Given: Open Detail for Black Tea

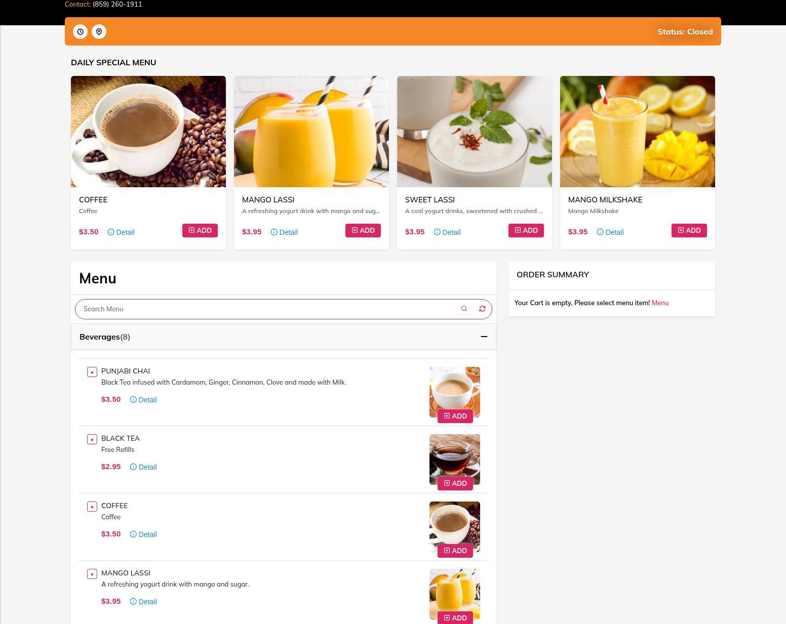Looking at the screenshot, I should click(x=143, y=467).
